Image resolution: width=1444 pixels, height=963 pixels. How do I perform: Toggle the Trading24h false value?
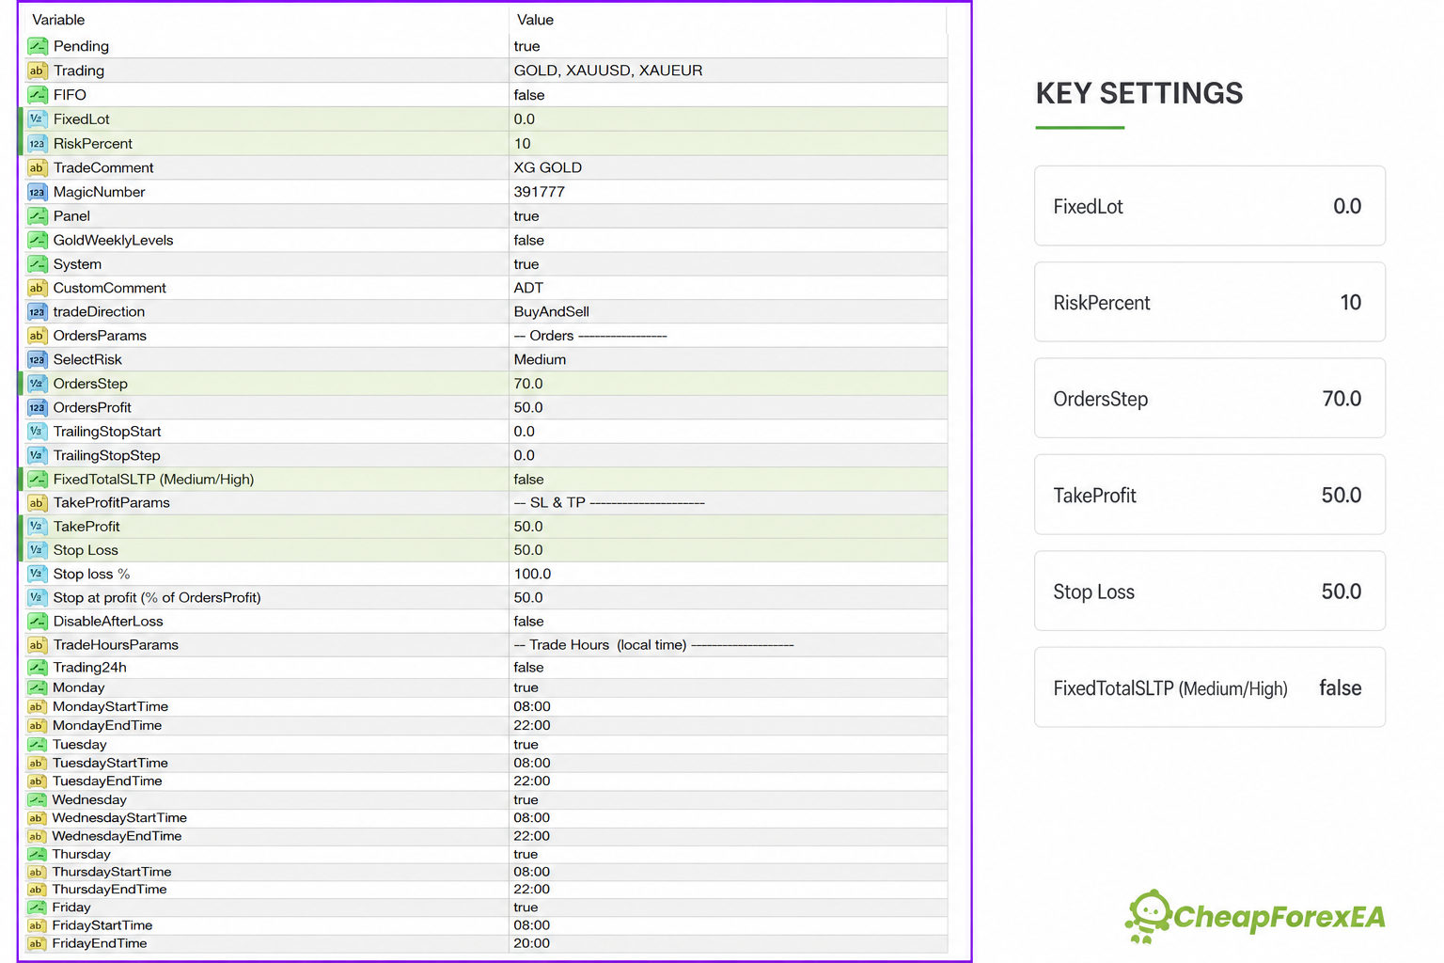pyautogui.click(x=728, y=667)
